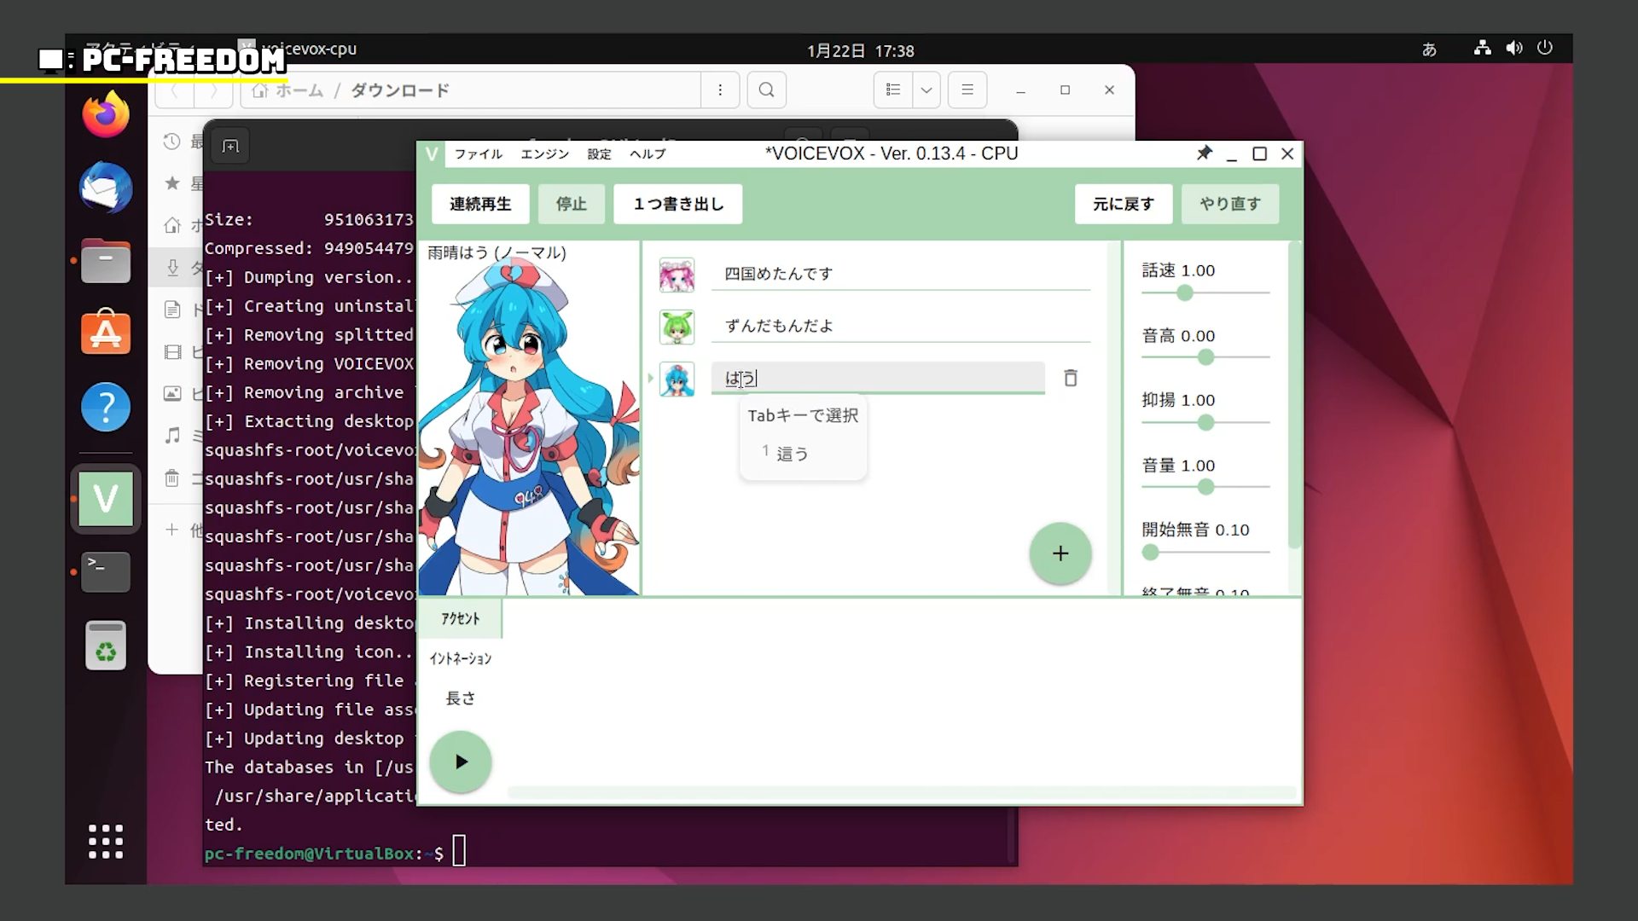The width and height of the screenshot is (1638, 921).
Task: Open the file manager search icon
Action: 766,90
